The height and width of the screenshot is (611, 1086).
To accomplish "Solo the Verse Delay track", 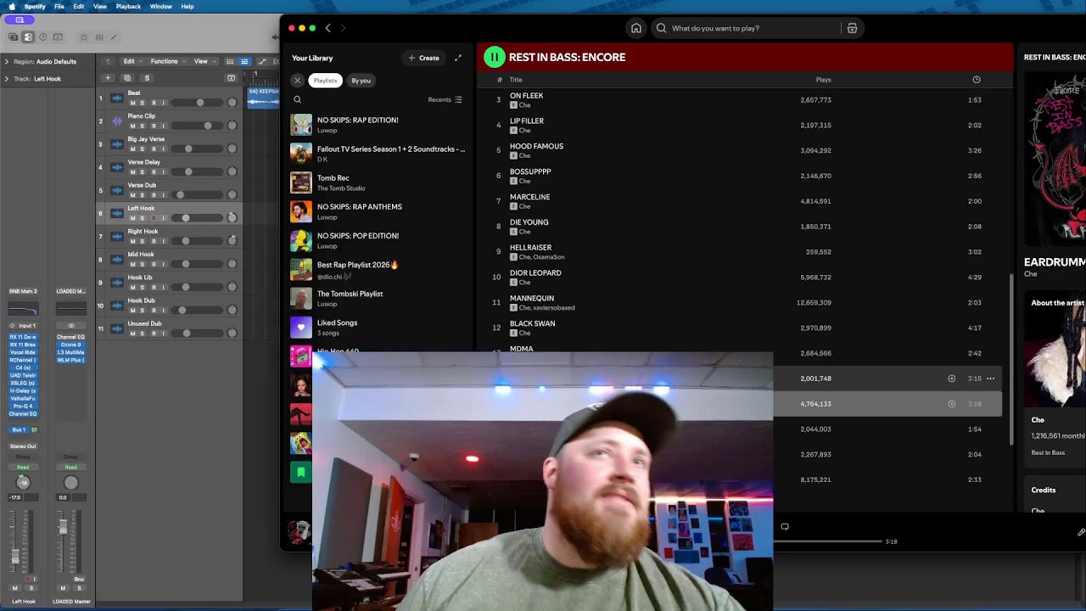I will pyautogui.click(x=143, y=172).
